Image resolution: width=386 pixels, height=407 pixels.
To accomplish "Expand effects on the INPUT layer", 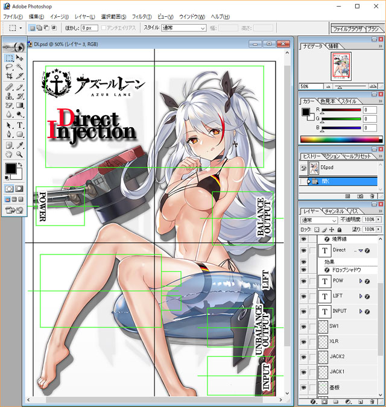I will coord(361,311).
